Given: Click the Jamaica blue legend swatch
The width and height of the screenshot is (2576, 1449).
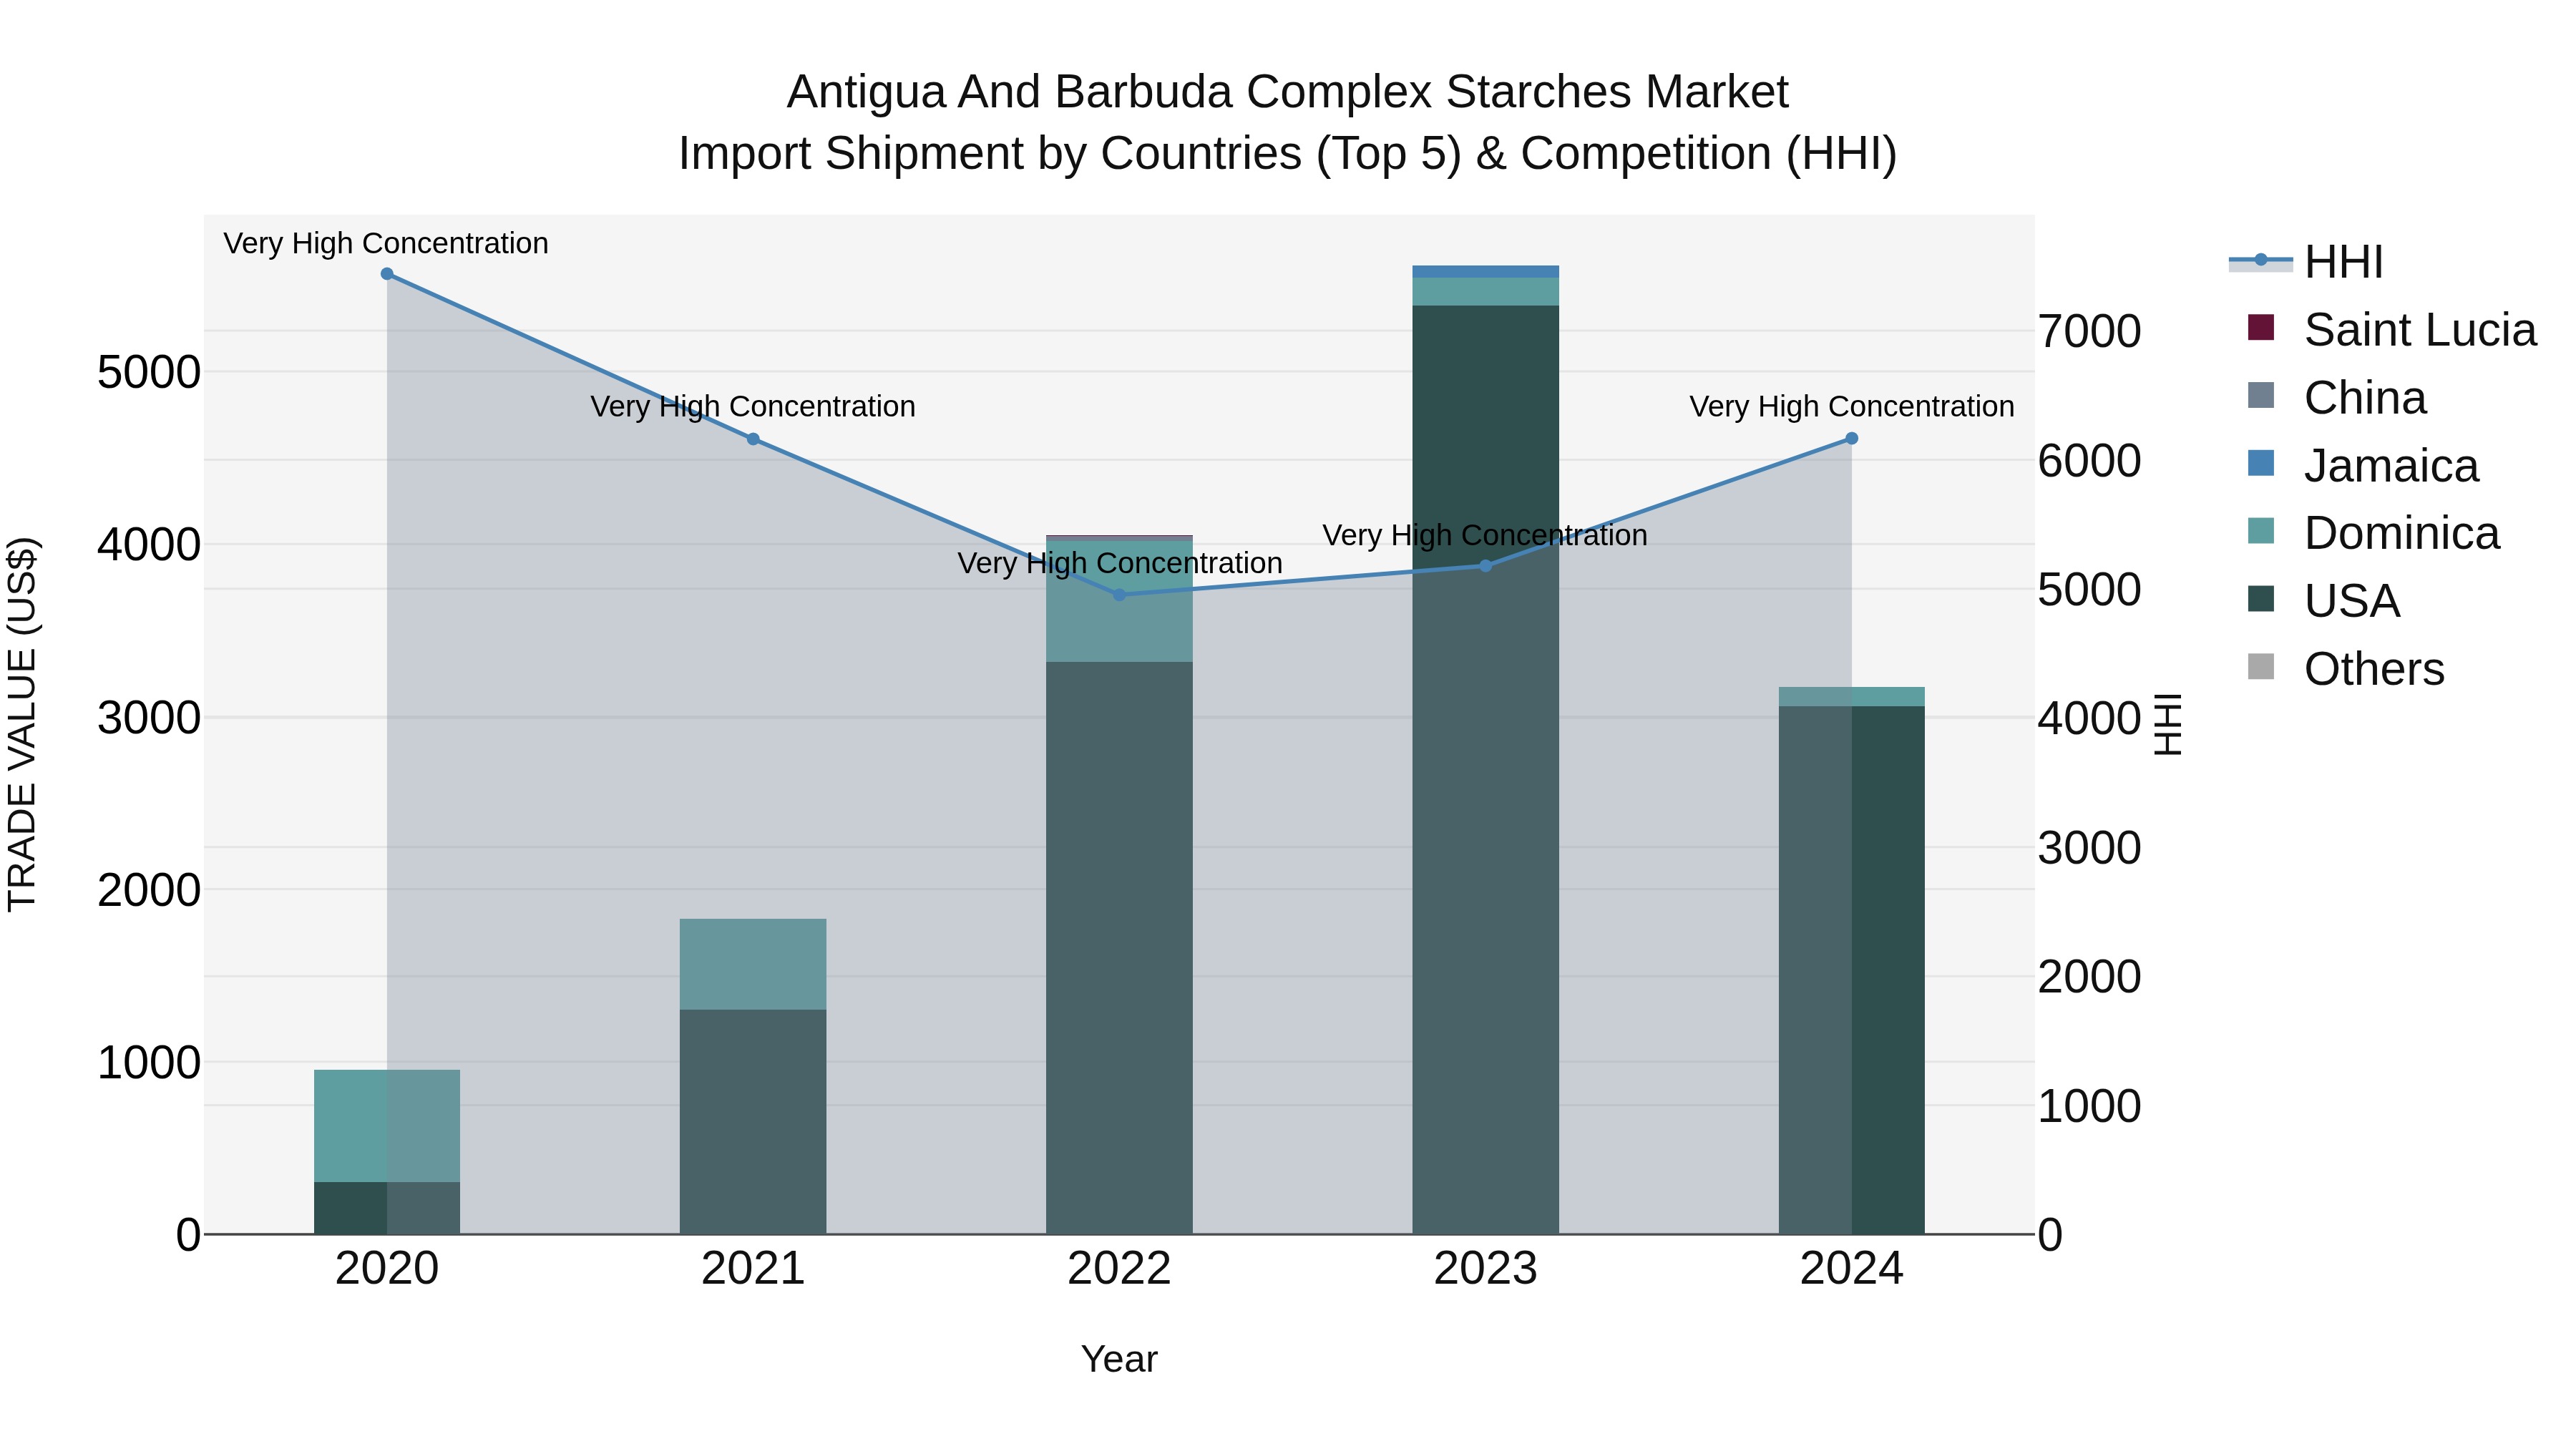Looking at the screenshot, I should [x=2261, y=463].
